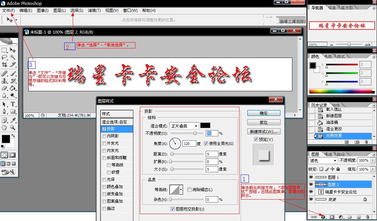Open the 等高线 contour picker arrow
The height and width of the screenshot is (221, 377).
pyautogui.click(x=181, y=190)
